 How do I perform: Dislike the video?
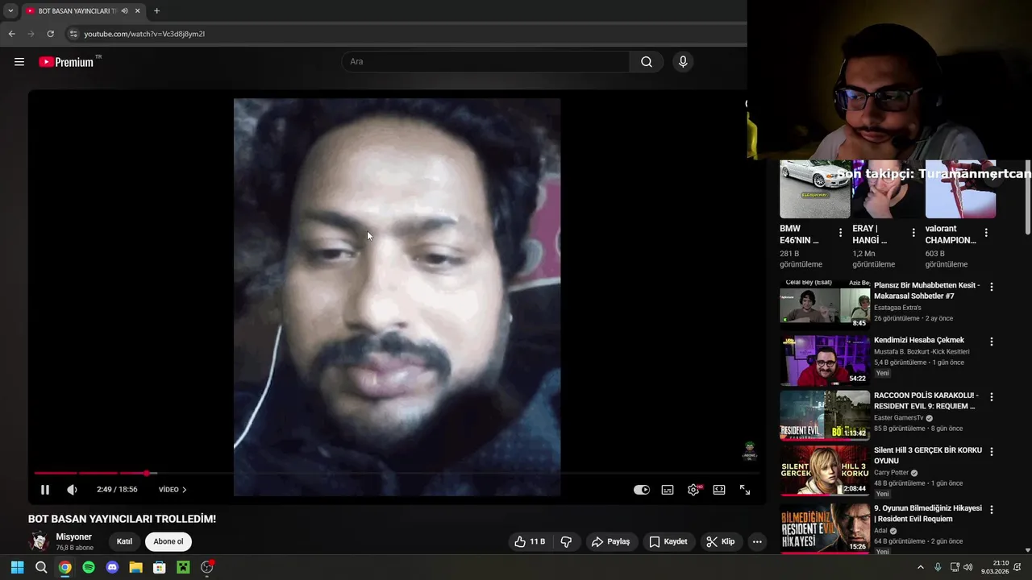click(566, 542)
